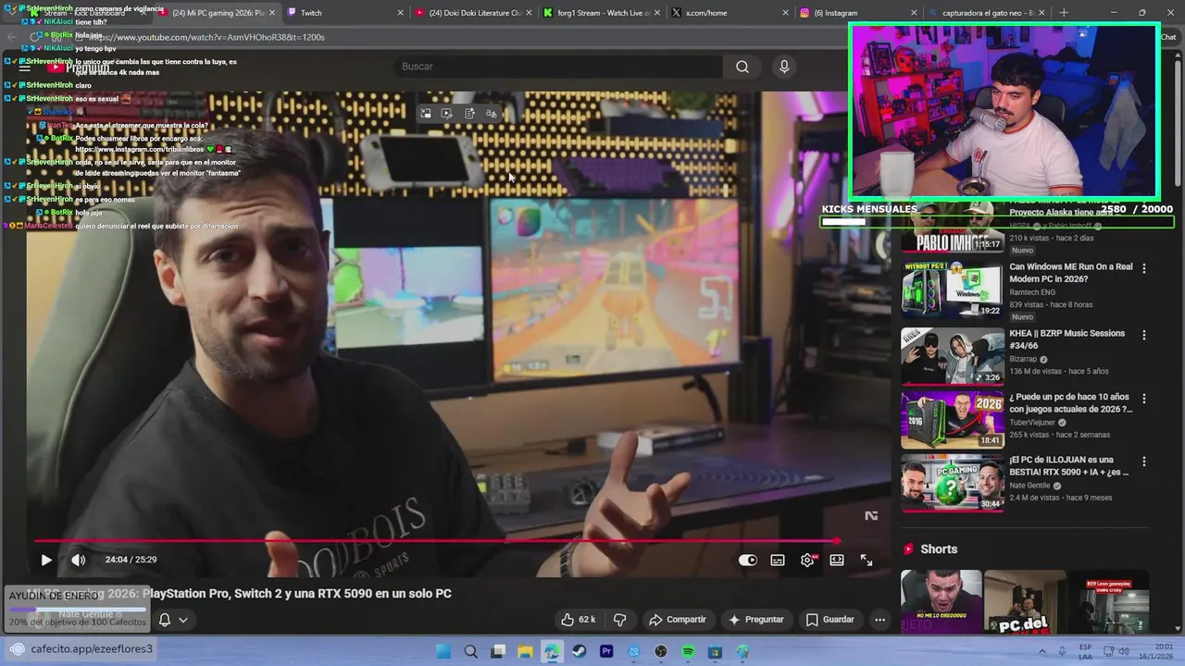Open options for Can Windows ME video
Image resolution: width=1185 pixels, height=666 pixels.
[1144, 268]
